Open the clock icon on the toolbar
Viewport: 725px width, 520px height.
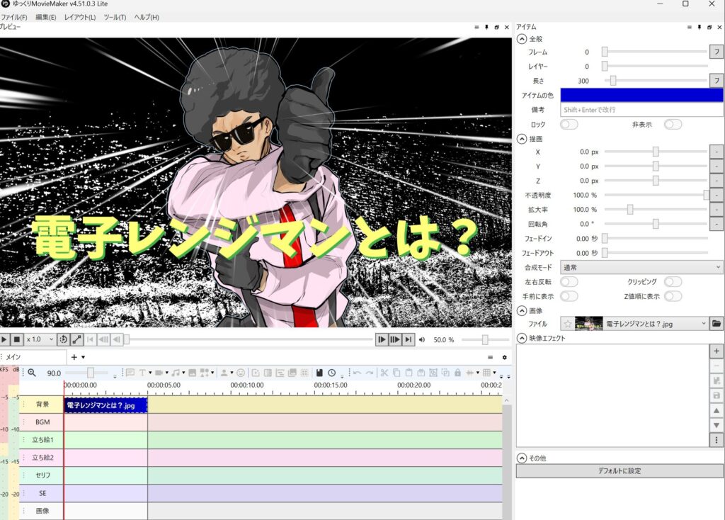click(x=331, y=372)
